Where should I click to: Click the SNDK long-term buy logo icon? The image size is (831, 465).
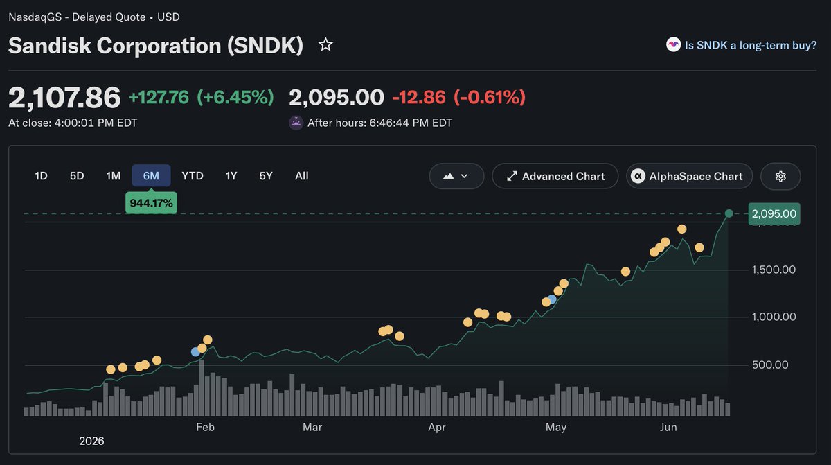[x=673, y=45]
